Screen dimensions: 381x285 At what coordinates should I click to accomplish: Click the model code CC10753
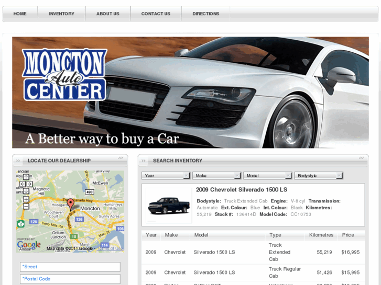[x=301, y=214]
